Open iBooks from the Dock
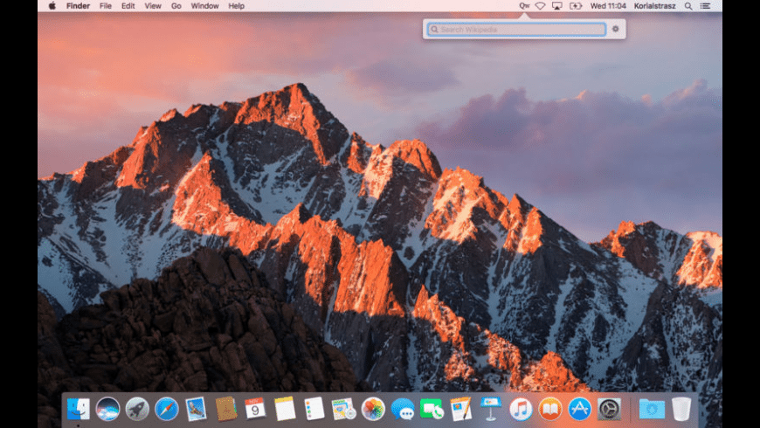 pyautogui.click(x=549, y=408)
